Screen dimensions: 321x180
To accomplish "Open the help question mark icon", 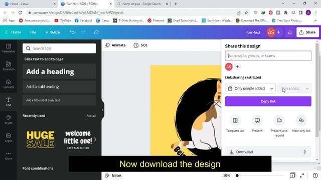I will (315, 175).
